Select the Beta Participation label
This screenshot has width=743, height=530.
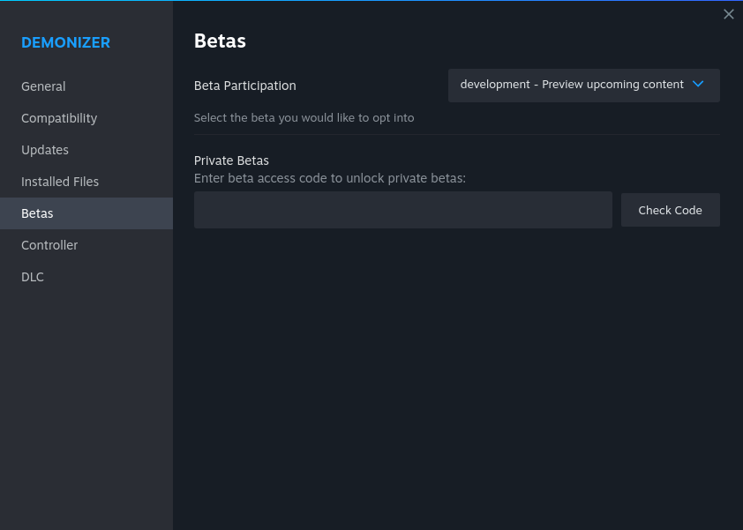(x=244, y=86)
